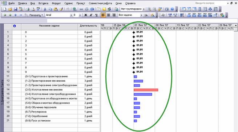
Task: Click the 'Введите вопрос' help search field
Action: point(210,3)
